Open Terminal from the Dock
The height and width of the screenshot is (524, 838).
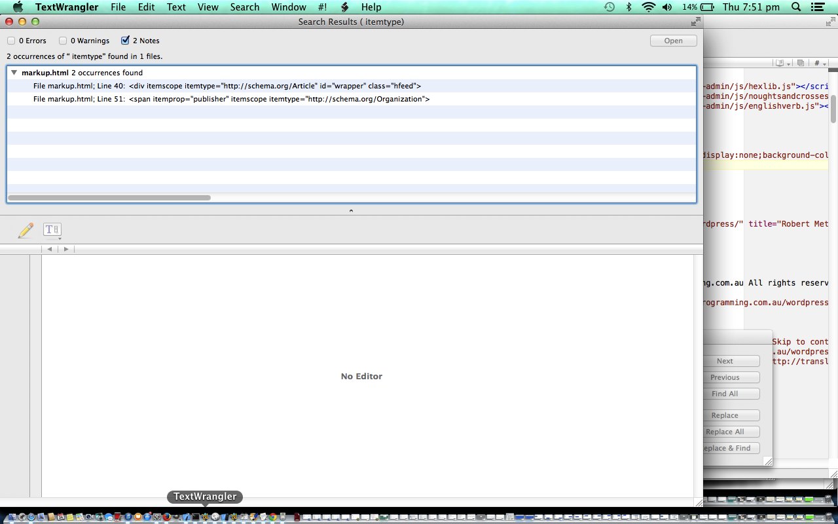click(195, 517)
